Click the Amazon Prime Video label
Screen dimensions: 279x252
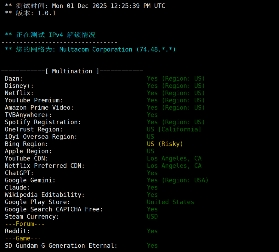pos(39,108)
